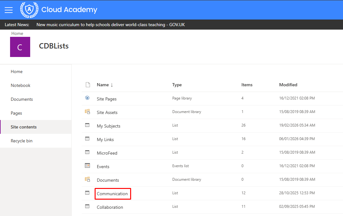The width and height of the screenshot is (343, 216).
Task: Open the music curriculum news headline
Action: (x=111, y=25)
